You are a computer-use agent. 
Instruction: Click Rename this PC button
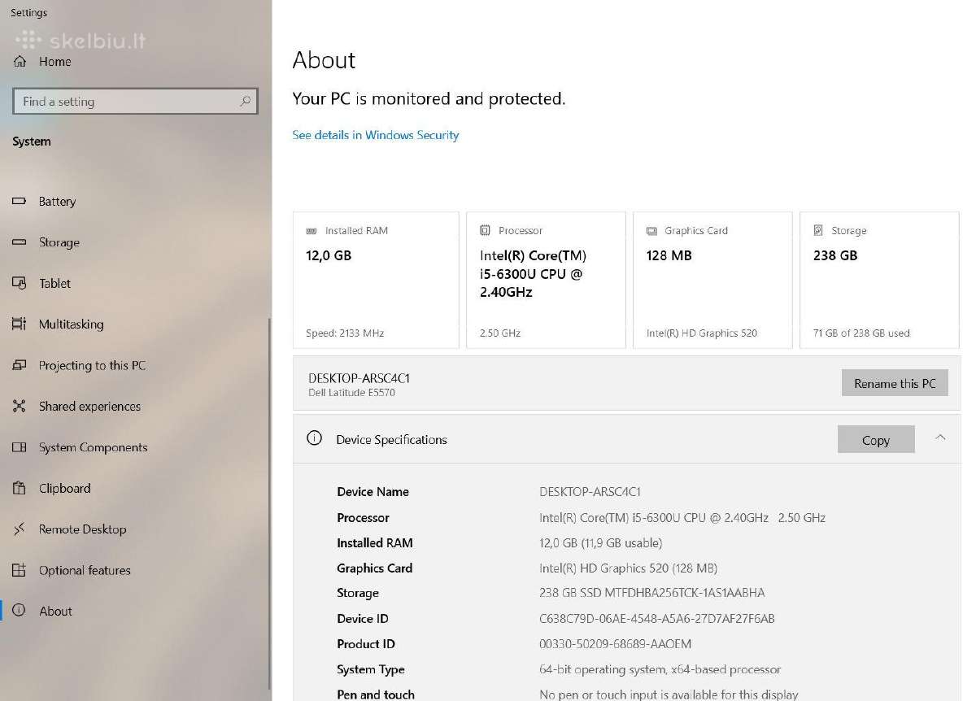(895, 383)
